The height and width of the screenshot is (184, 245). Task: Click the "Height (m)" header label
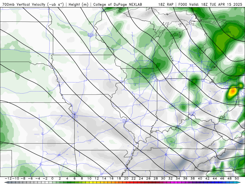(x=79, y=5)
